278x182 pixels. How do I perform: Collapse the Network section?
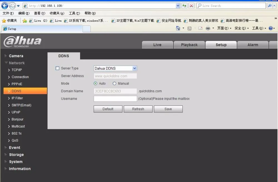click(17, 63)
